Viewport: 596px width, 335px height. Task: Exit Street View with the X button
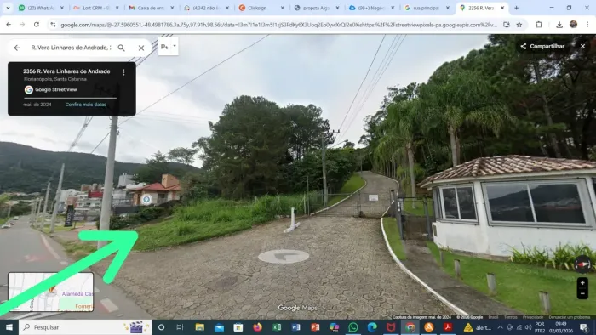(x=582, y=46)
